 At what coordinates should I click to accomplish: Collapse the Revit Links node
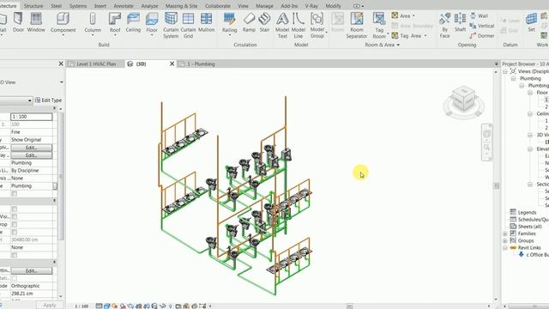505,248
